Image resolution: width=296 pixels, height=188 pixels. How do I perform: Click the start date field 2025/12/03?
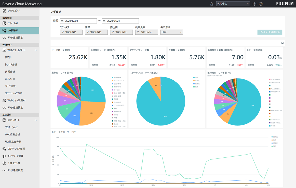coord(78,21)
